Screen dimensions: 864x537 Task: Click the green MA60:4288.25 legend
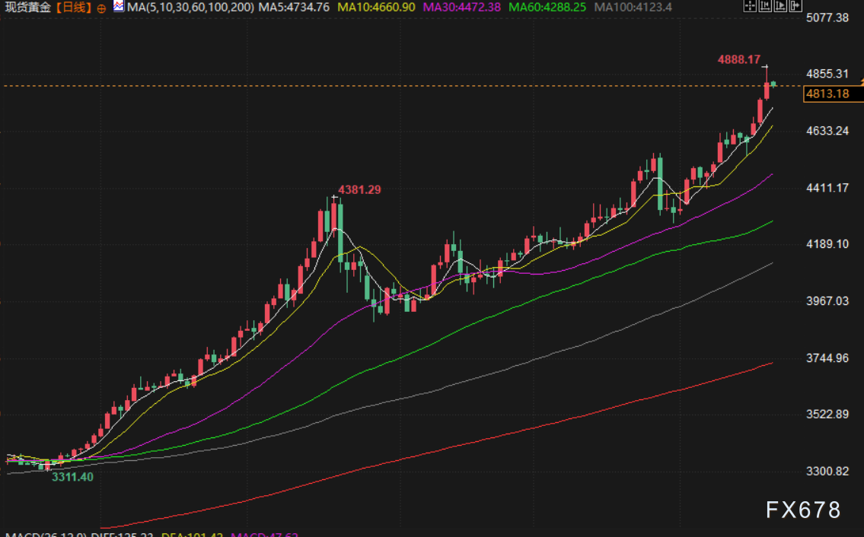point(547,8)
